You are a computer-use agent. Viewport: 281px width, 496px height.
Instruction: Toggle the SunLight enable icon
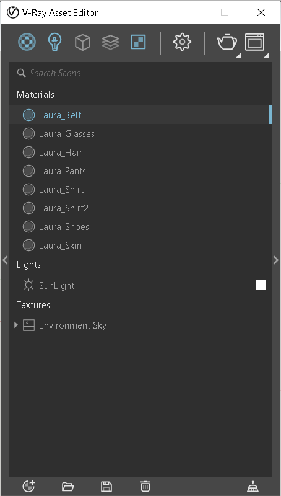pos(28,285)
